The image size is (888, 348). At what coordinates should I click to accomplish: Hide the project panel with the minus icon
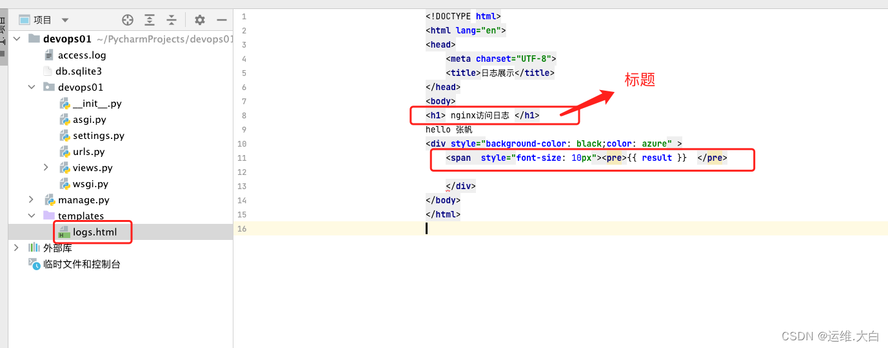[x=221, y=20]
